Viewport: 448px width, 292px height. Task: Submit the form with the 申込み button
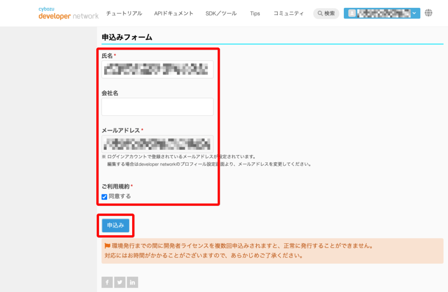point(115,225)
